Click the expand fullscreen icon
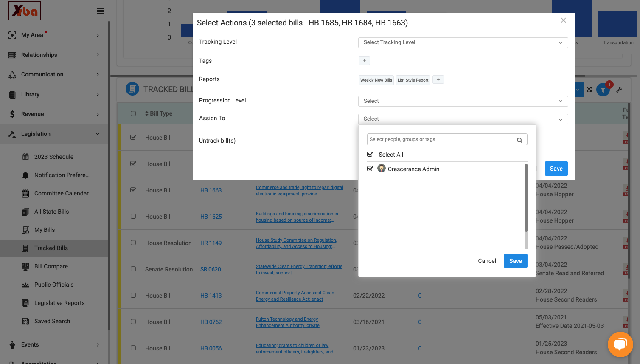Screen dimensions: 640x364 589,89
